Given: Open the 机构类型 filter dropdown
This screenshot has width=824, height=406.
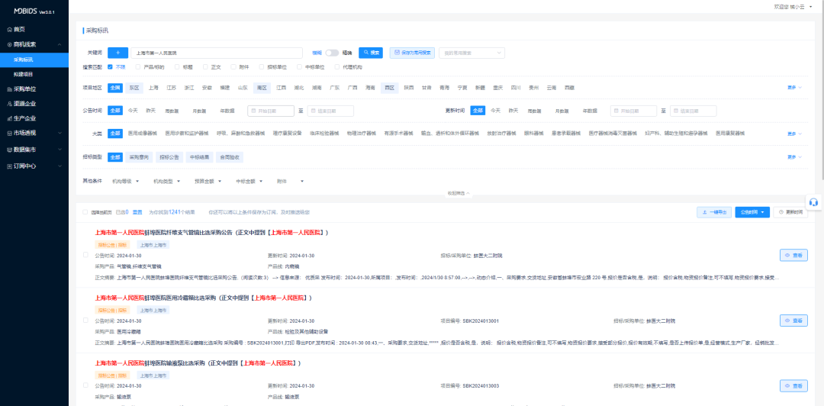Looking at the screenshot, I should point(166,181).
